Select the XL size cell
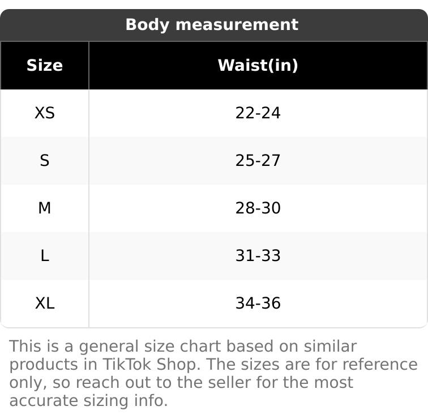This screenshot has width=428, height=419. point(44,303)
